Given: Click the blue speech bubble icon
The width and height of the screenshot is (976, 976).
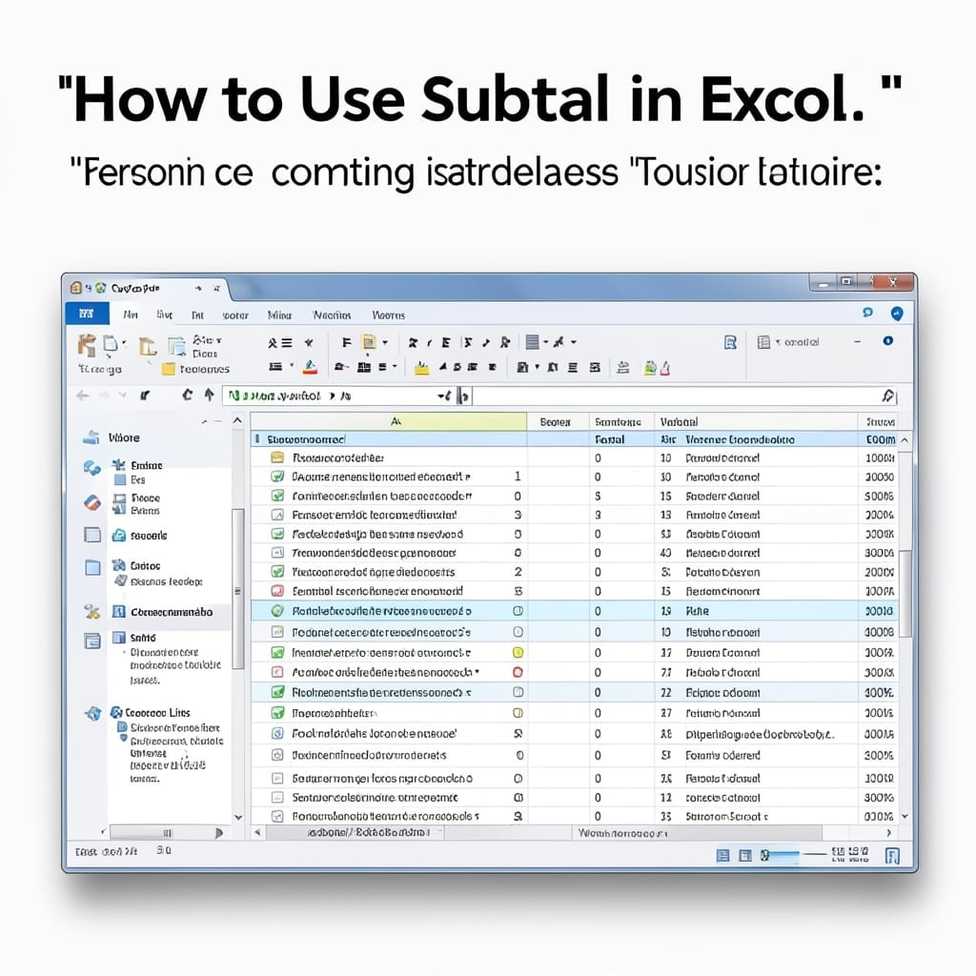Looking at the screenshot, I should point(867,313).
